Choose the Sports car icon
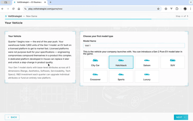The height and width of the screenshot is (121, 193). (x=121, y=74)
